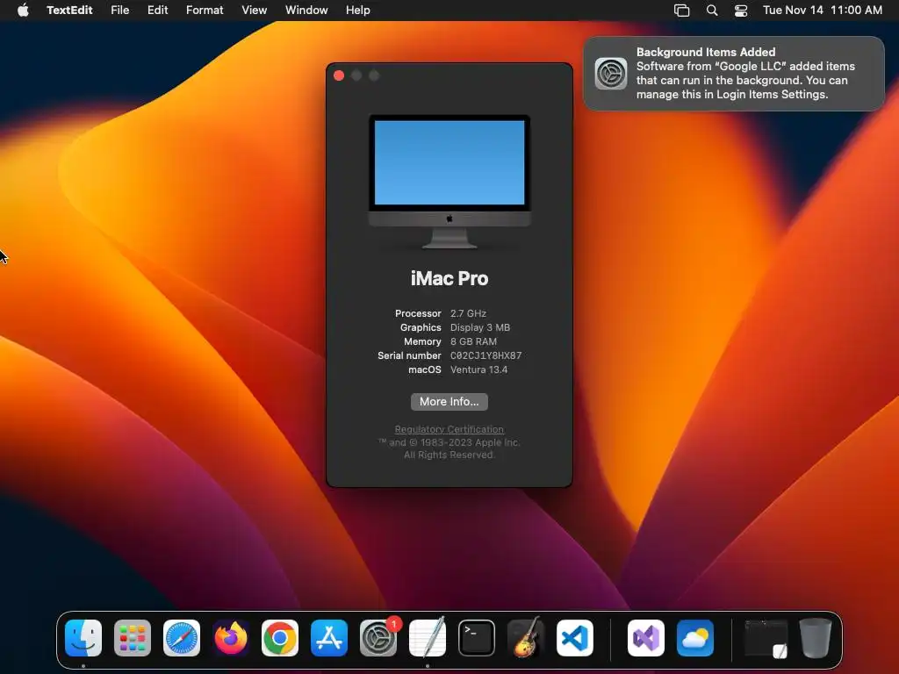Open Spotlight search in menu bar
899x674 pixels.
(711, 10)
